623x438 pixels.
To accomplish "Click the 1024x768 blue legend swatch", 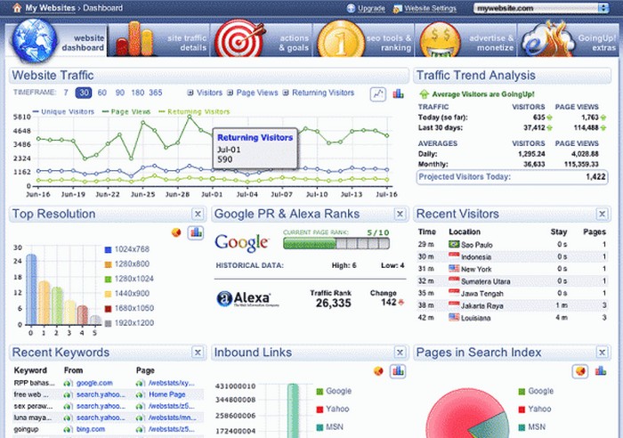I will point(108,249).
